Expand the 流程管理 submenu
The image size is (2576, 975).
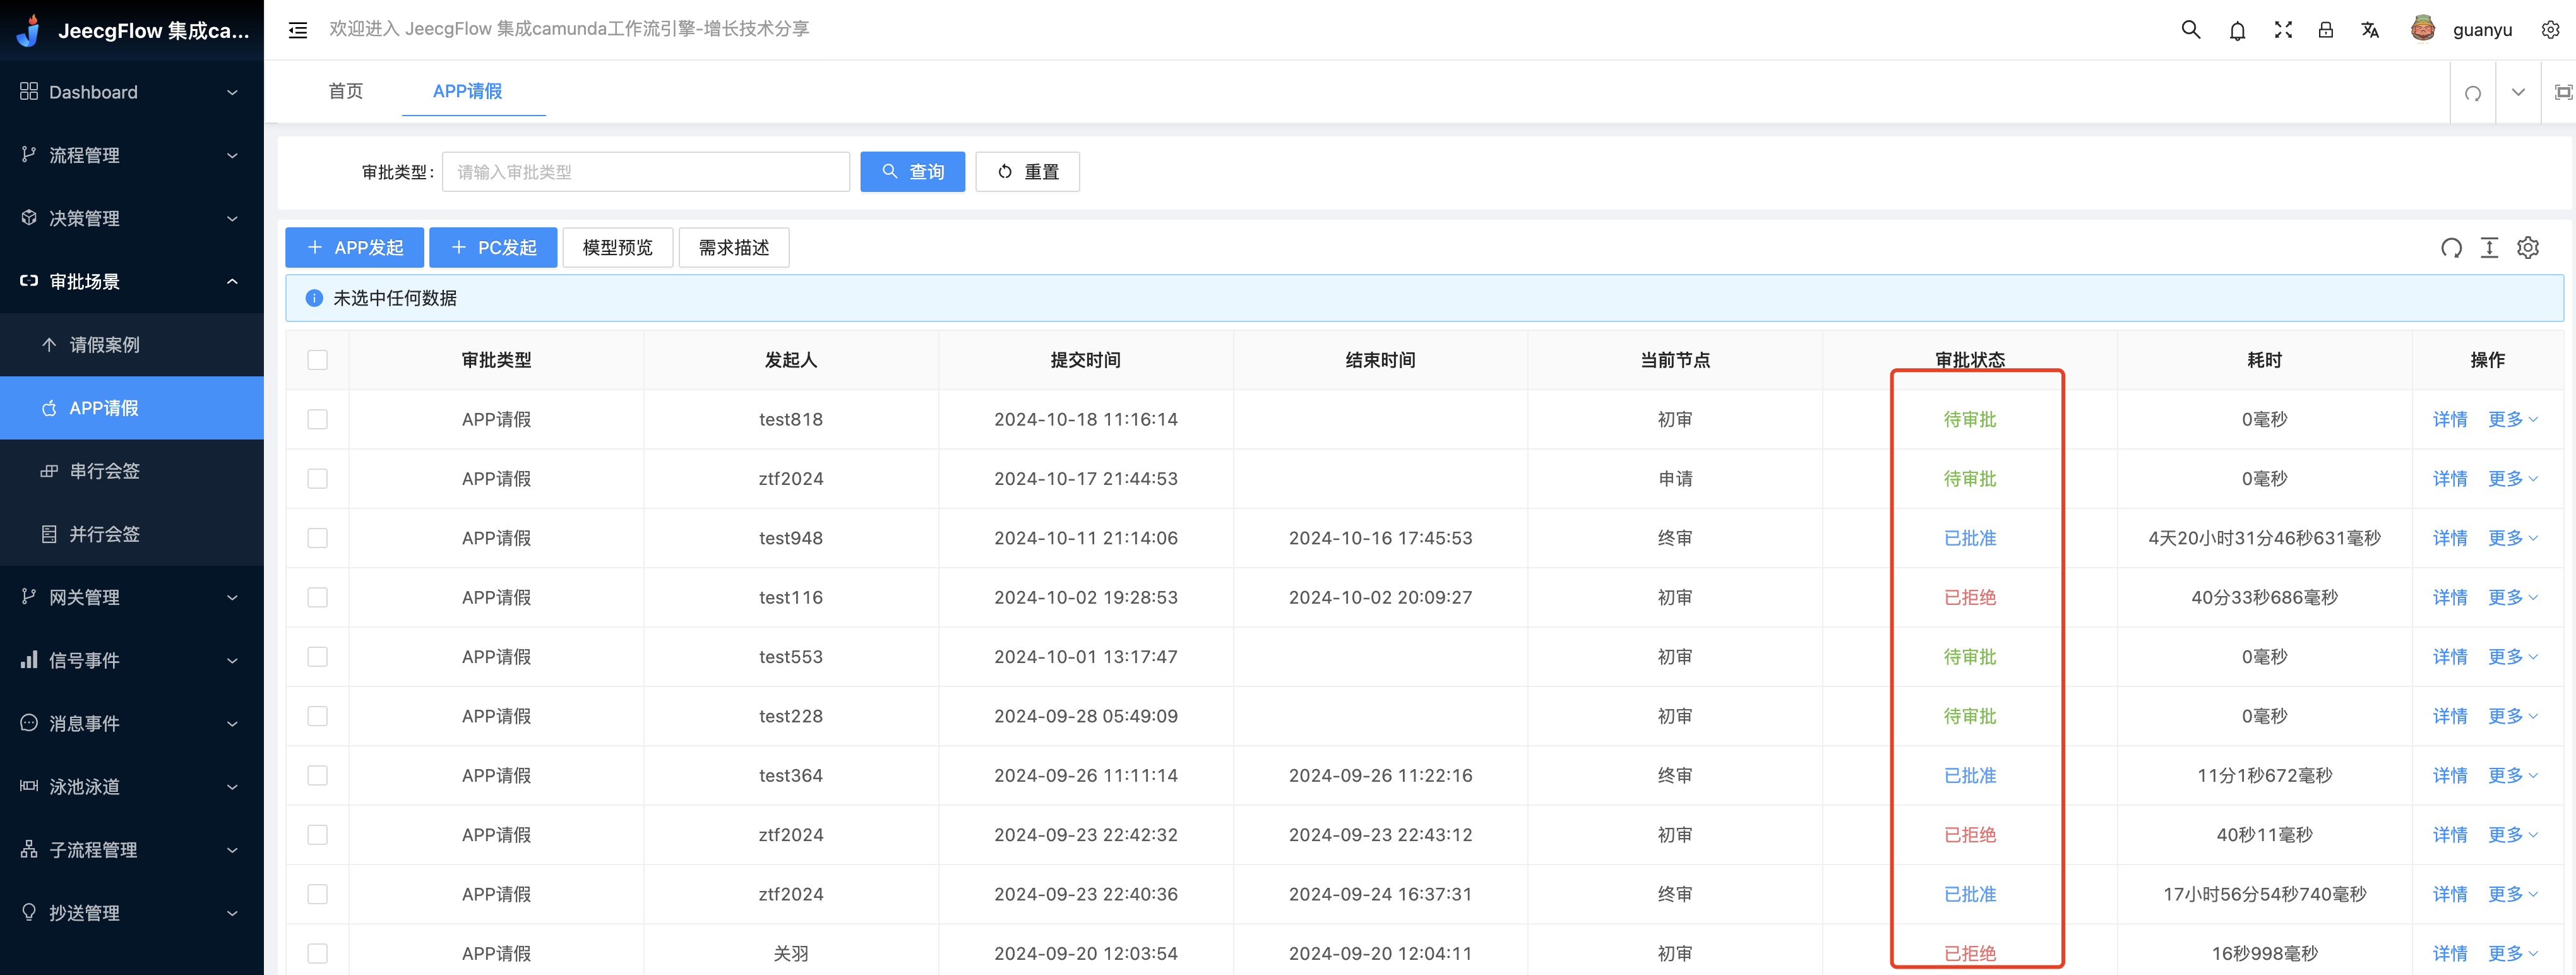232,155
